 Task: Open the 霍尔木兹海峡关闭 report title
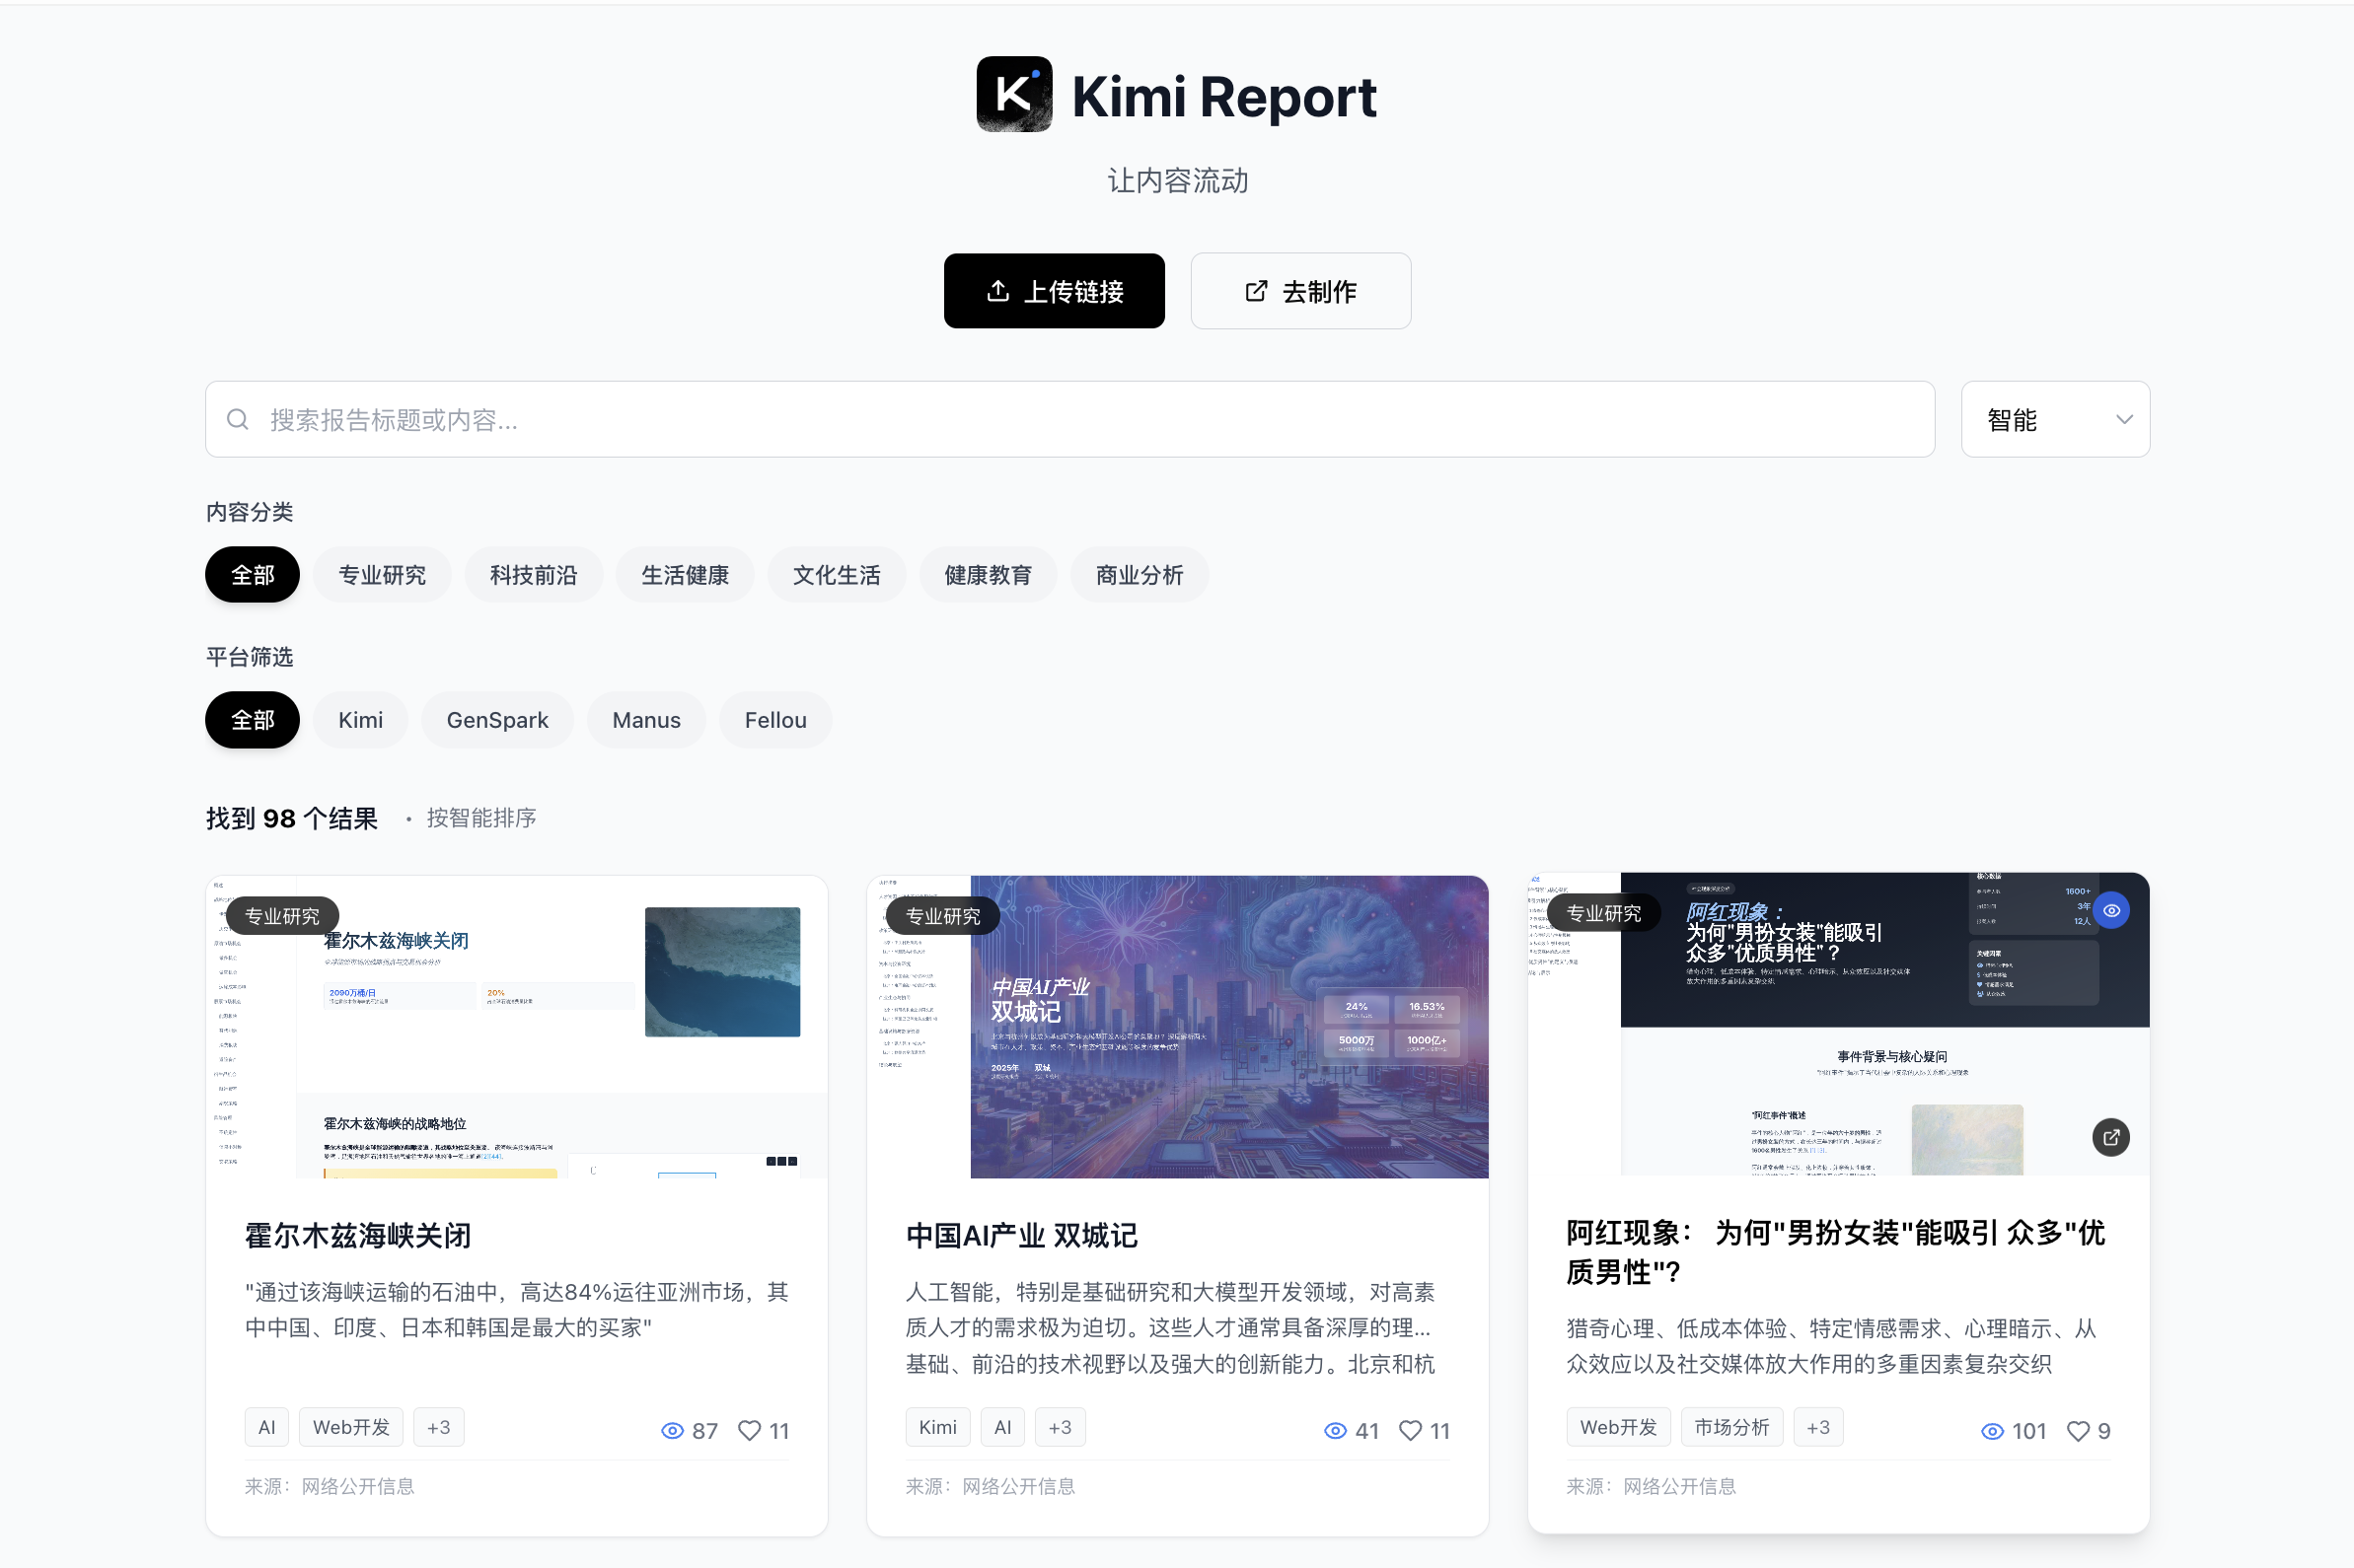point(358,1236)
